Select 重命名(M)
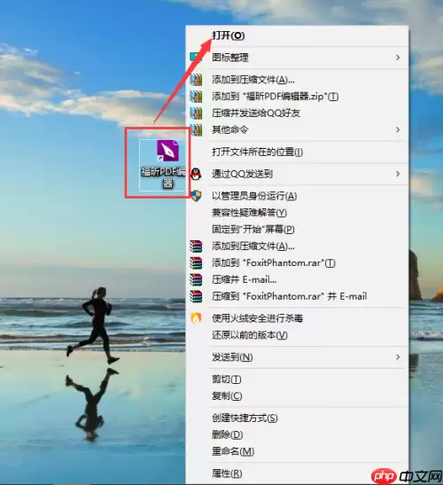 coord(233,451)
